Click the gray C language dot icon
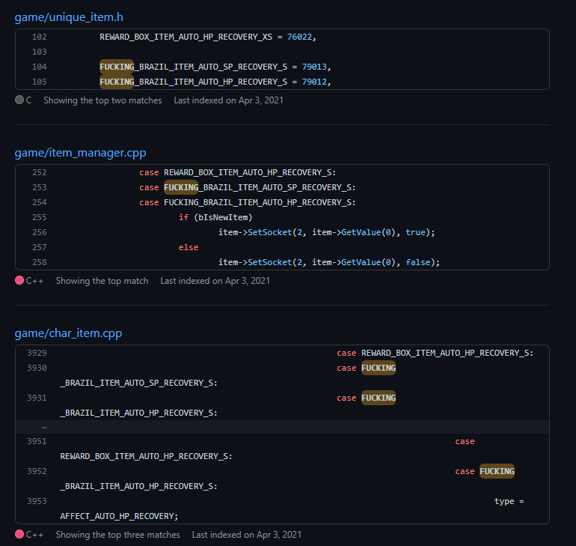576x546 pixels. click(x=19, y=100)
